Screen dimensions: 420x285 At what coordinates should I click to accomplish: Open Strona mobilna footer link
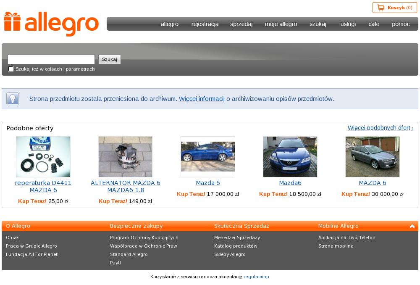(x=336, y=246)
